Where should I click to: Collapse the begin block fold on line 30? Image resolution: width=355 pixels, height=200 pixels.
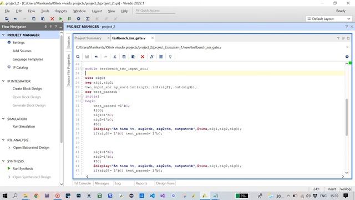point(82,101)
